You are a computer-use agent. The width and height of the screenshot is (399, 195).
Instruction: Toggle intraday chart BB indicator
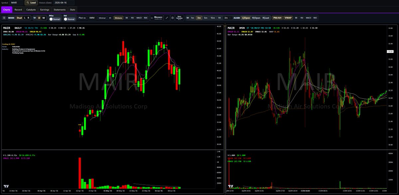tap(296, 18)
